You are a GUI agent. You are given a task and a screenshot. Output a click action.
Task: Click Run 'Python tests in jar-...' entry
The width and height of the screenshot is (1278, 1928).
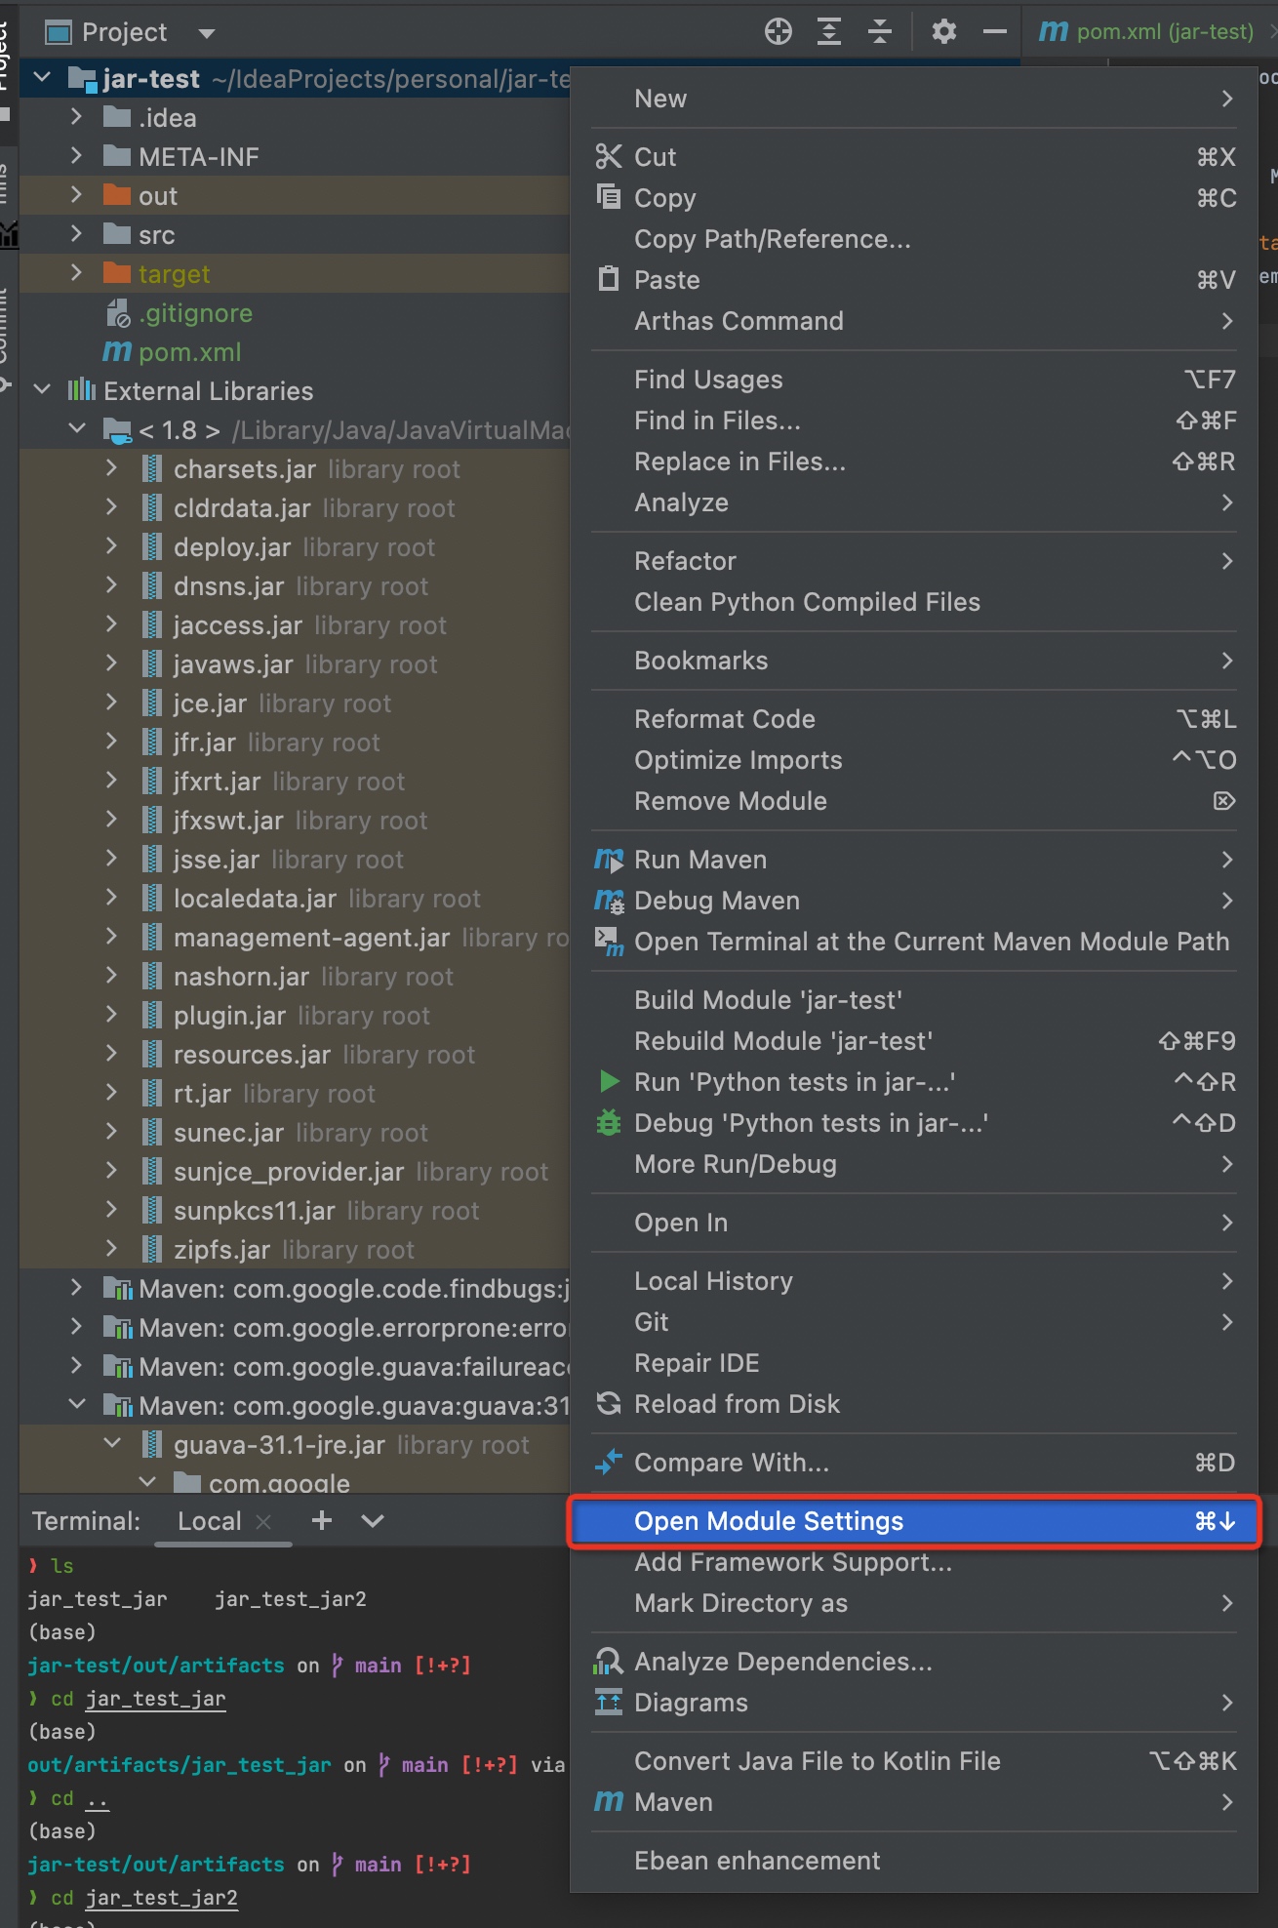(794, 1082)
